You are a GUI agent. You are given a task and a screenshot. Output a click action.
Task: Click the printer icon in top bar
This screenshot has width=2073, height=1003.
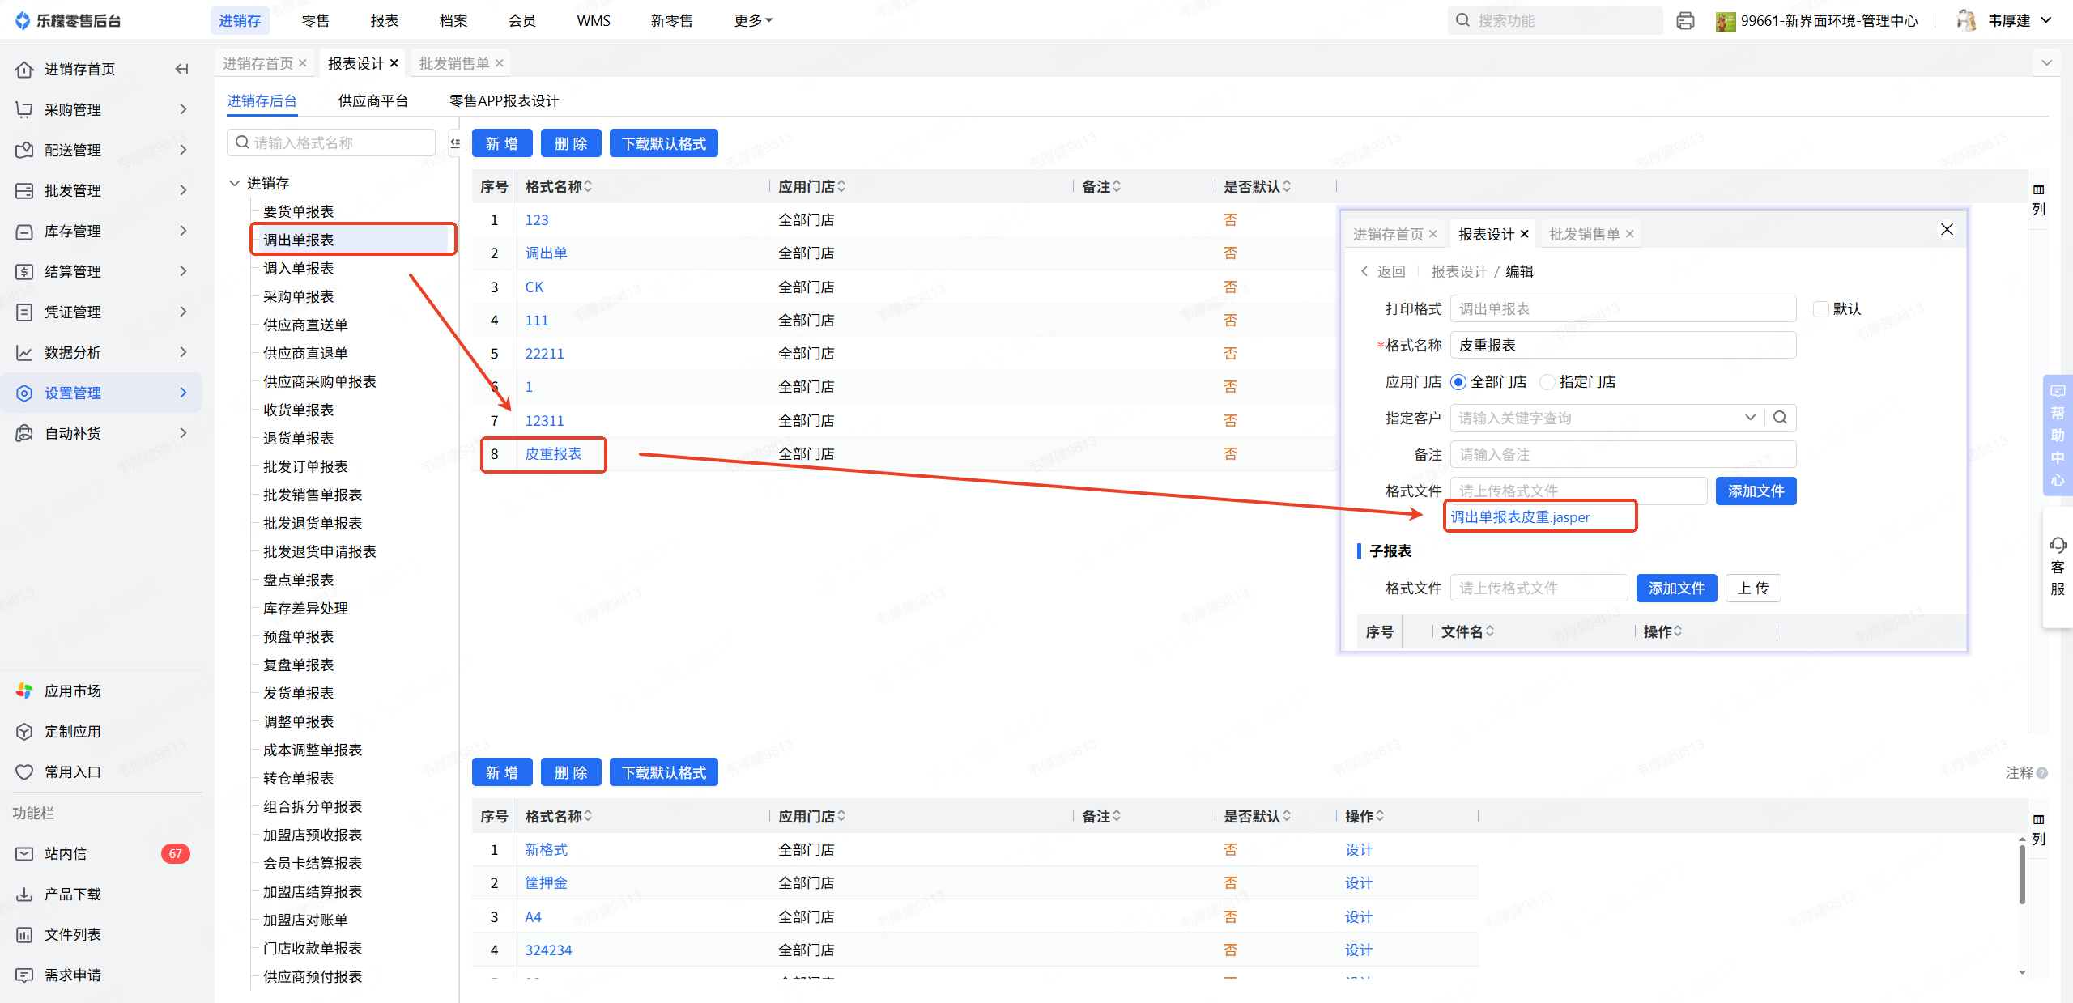1685,21
